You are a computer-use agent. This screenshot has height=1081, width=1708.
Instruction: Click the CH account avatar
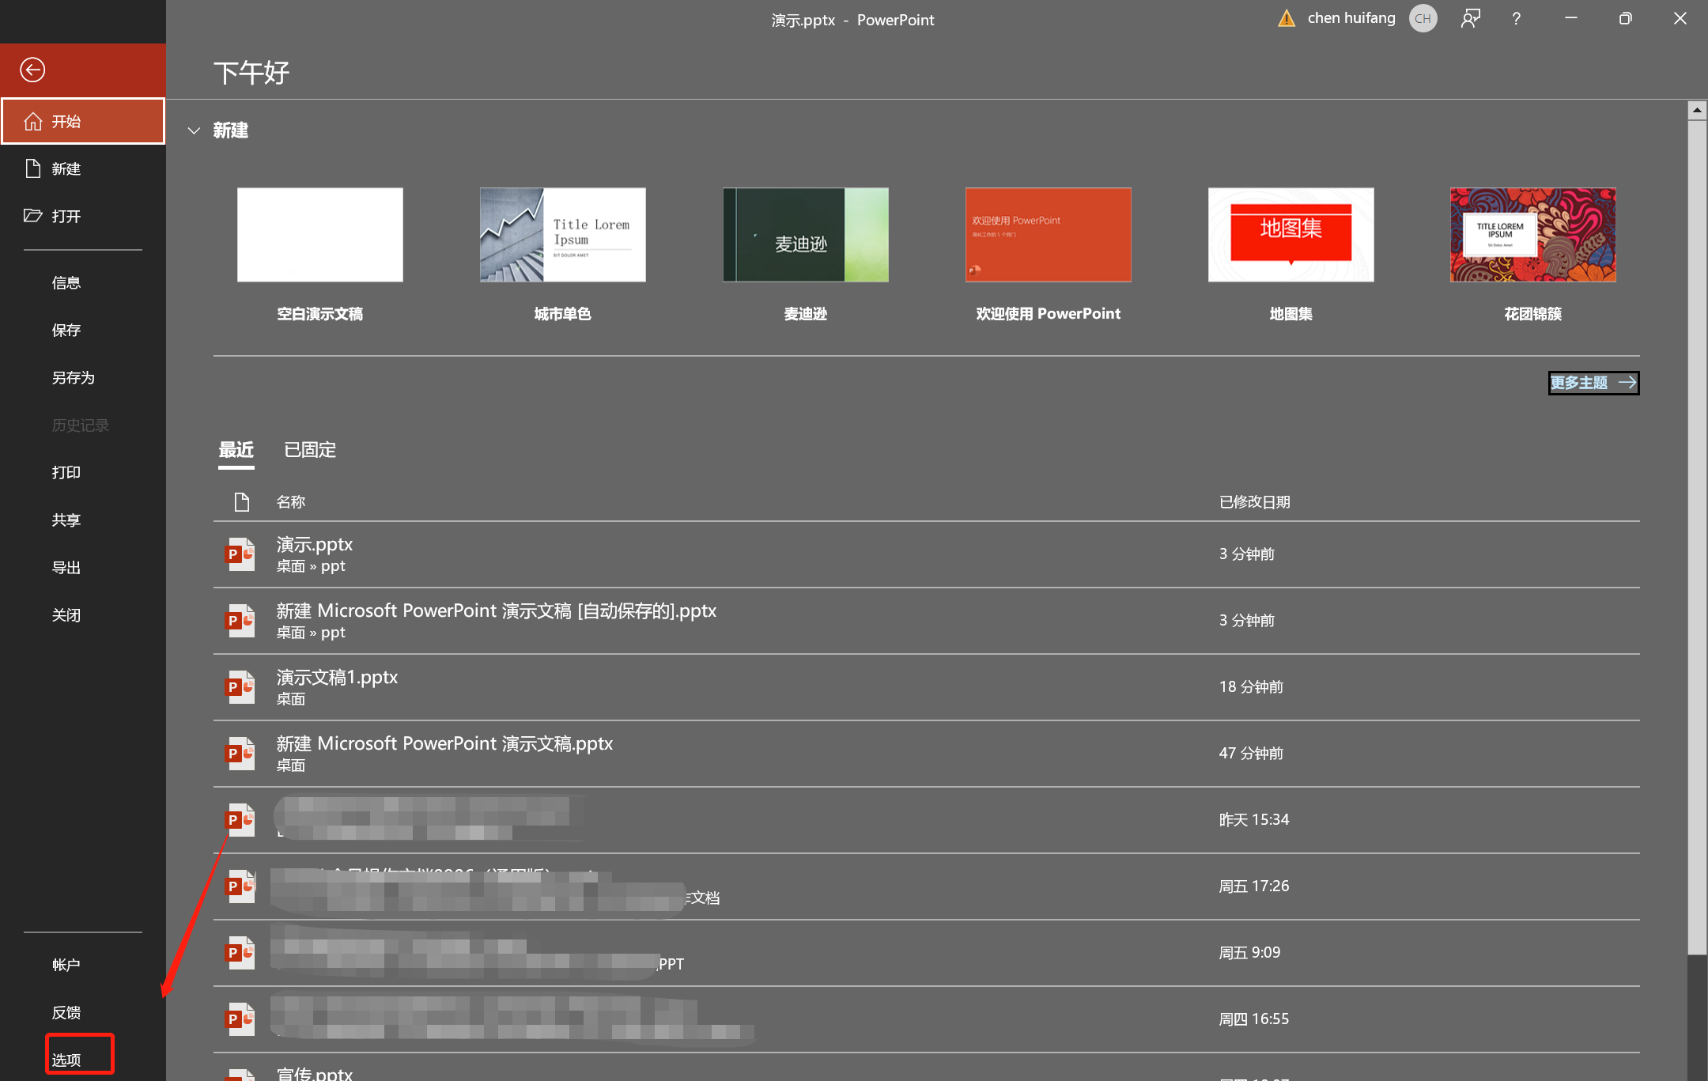tap(1423, 18)
